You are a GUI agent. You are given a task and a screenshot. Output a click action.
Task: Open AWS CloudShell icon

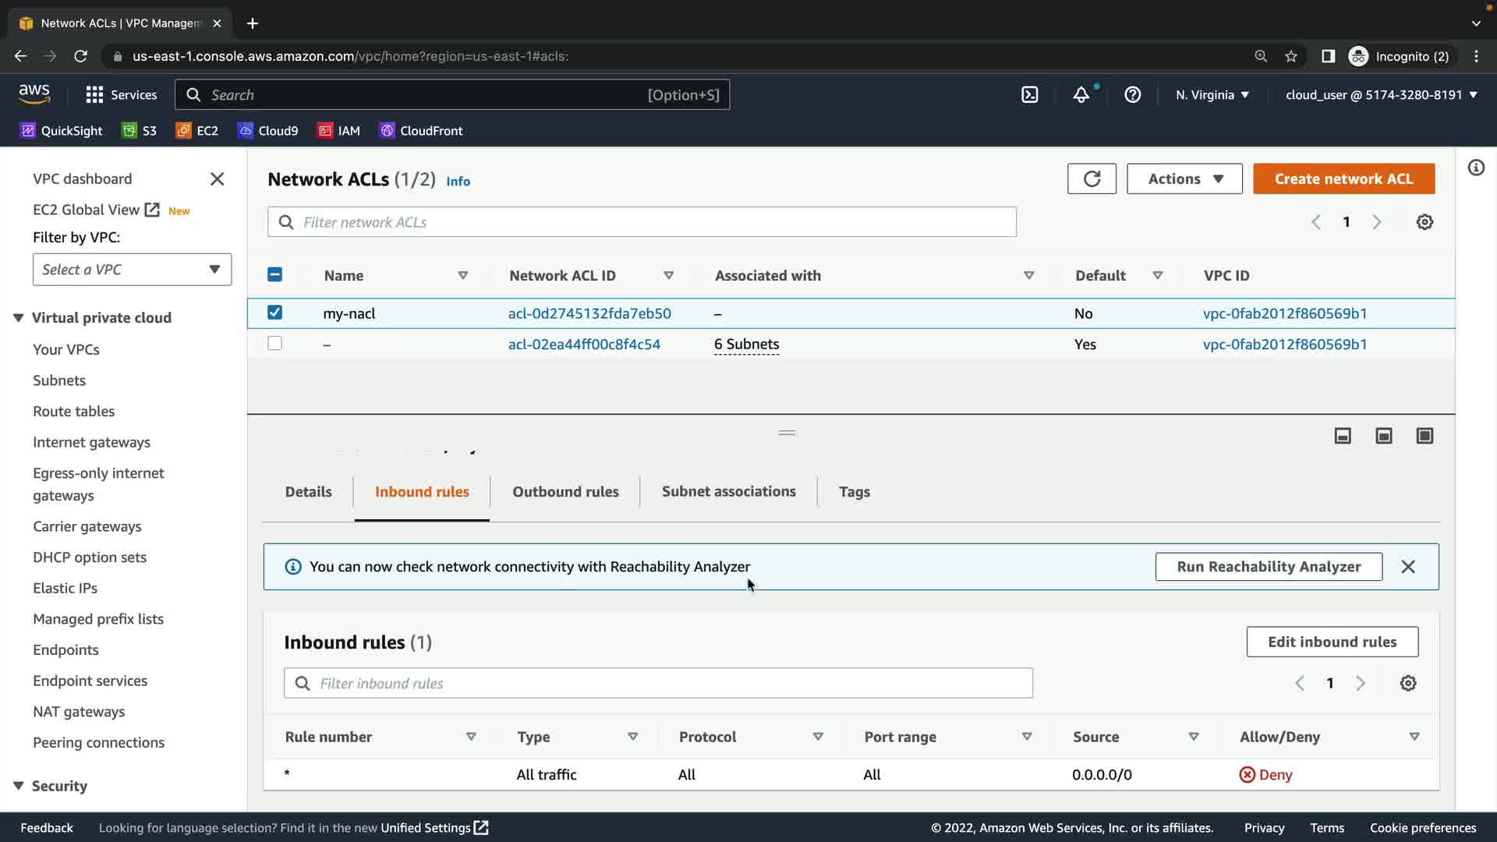point(1029,95)
